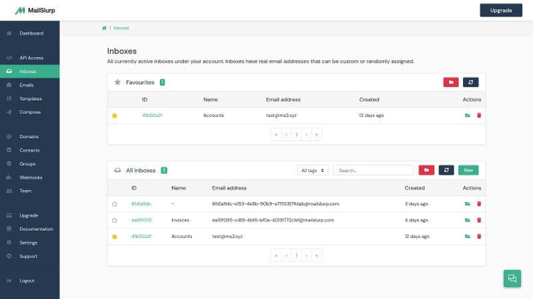Go to next page in All Inboxes
533x299 pixels.
pos(306,255)
